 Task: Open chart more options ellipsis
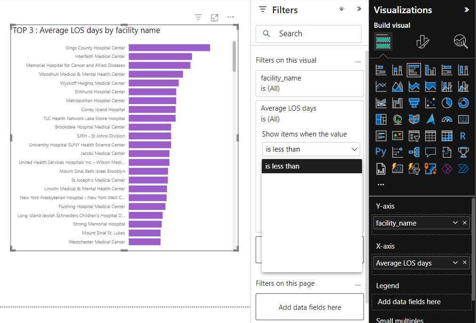tap(231, 17)
